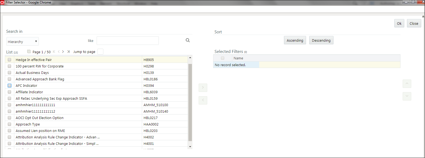This screenshot has height=158, width=425.
Task: Move selected filter up in order
Action: tap(407, 84)
